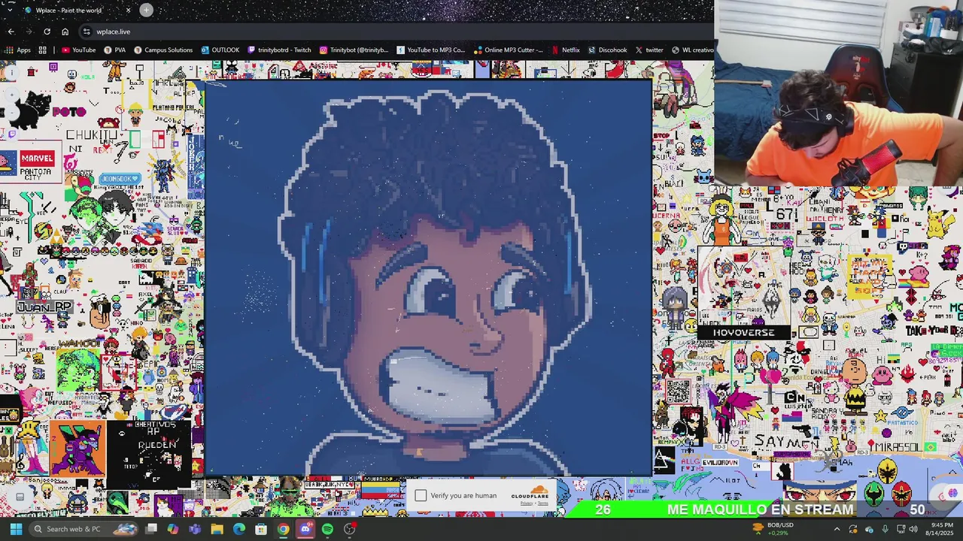Image resolution: width=963 pixels, height=541 pixels.
Task: Open a new browser tab
Action: pyautogui.click(x=146, y=10)
